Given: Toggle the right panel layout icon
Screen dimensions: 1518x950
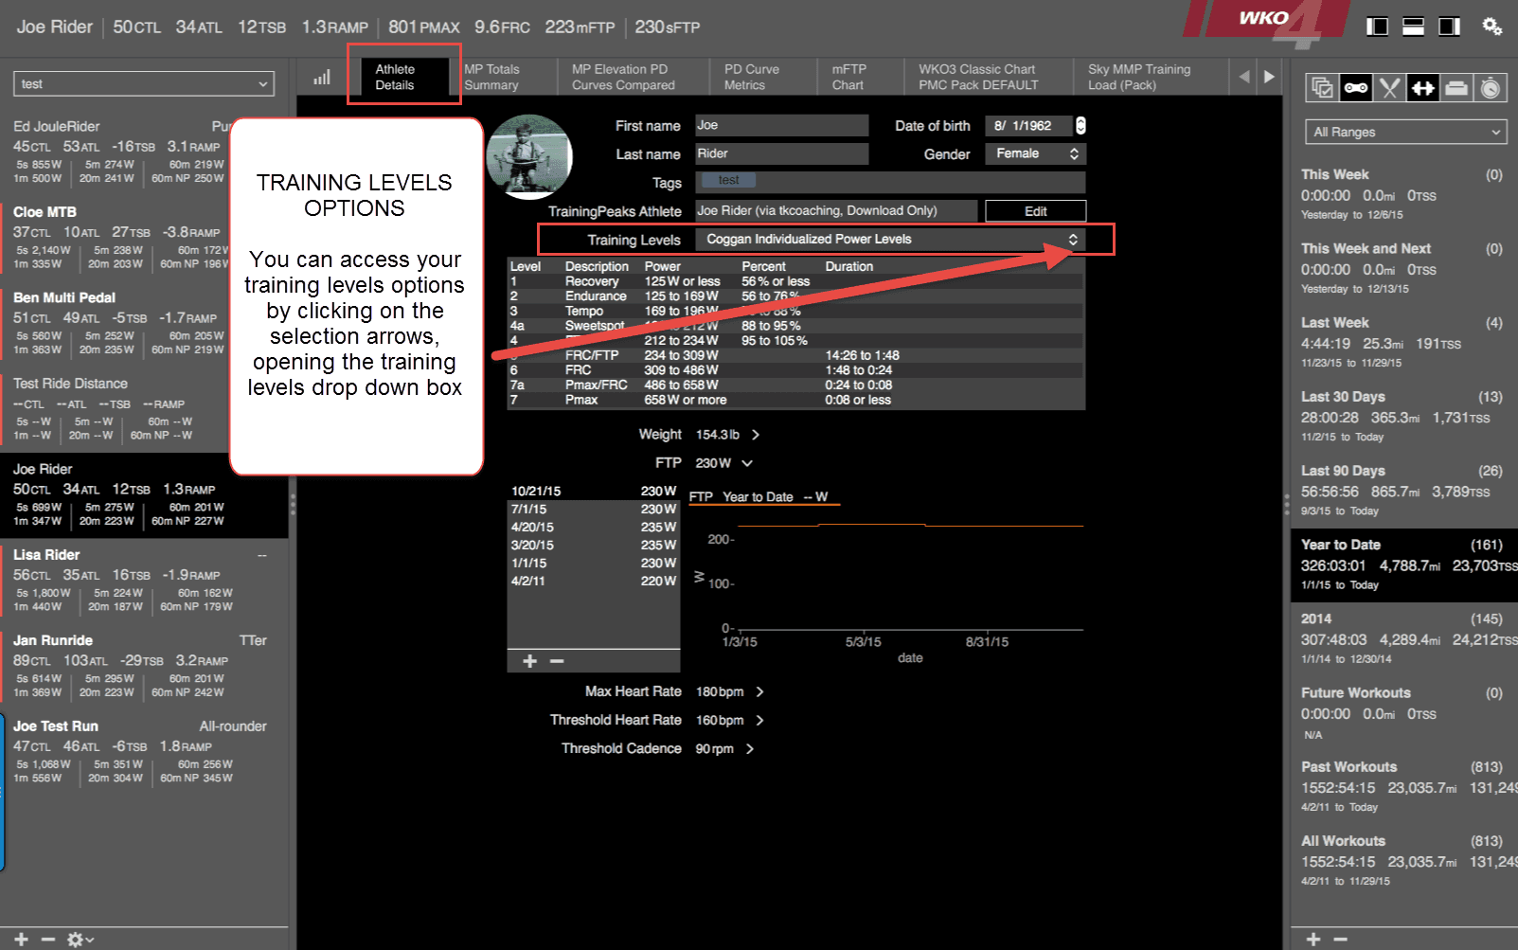Looking at the screenshot, I should pyautogui.click(x=1449, y=27).
